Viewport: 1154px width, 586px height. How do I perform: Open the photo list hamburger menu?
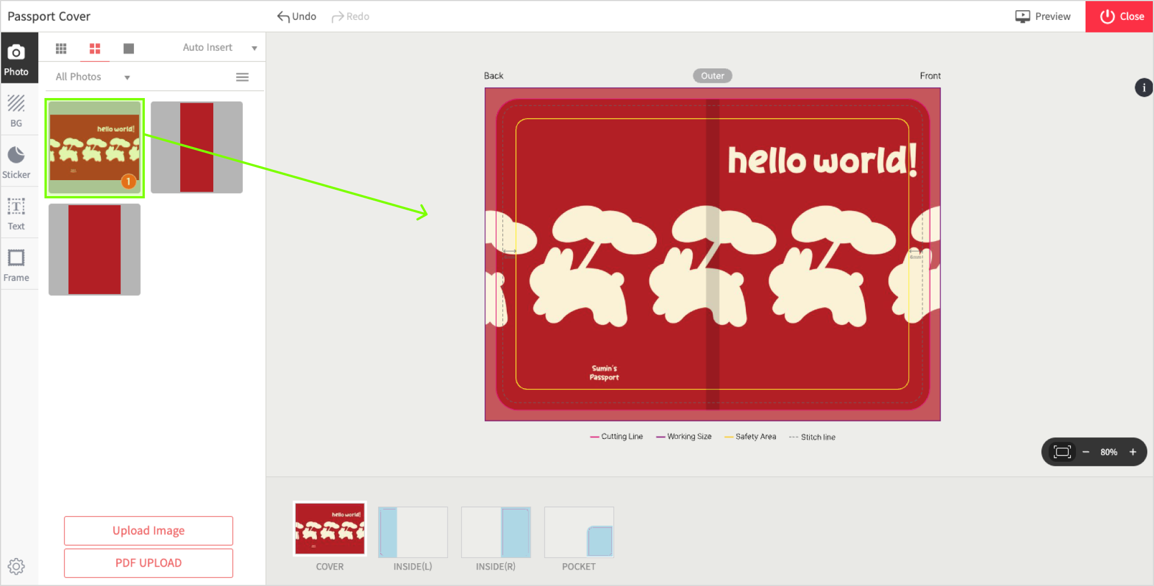242,77
